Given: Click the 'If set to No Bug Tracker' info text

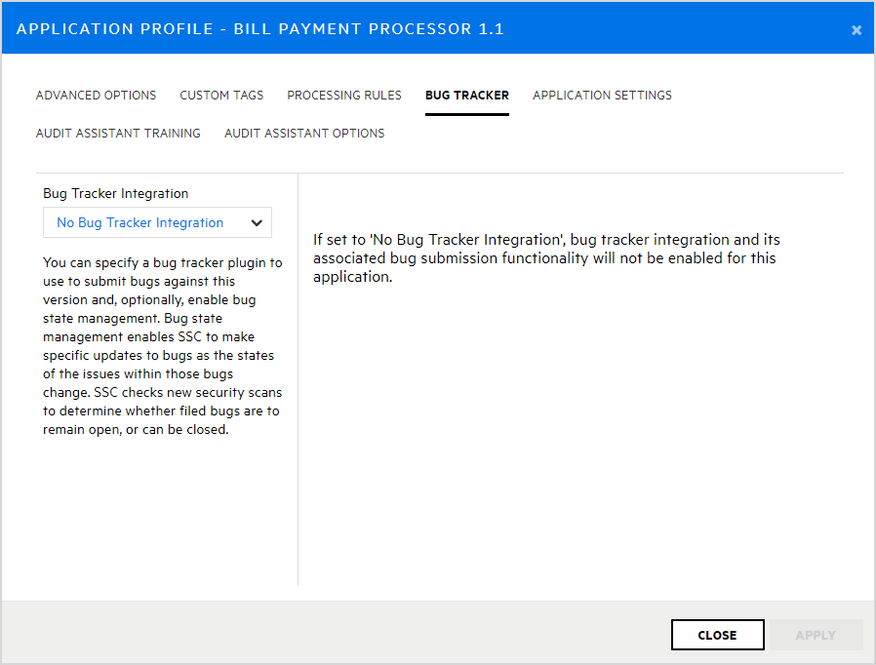Looking at the screenshot, I should 546,257.
